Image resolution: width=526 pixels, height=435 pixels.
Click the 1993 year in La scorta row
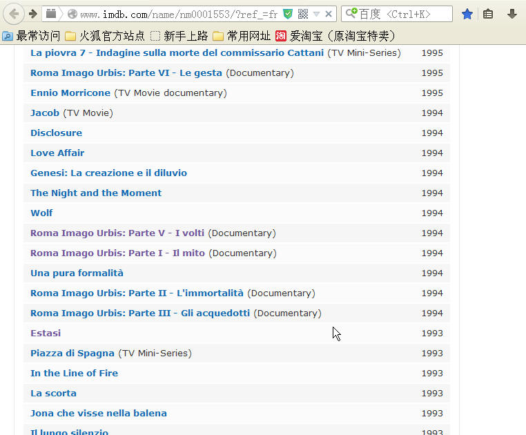click(x=432, y=394)
